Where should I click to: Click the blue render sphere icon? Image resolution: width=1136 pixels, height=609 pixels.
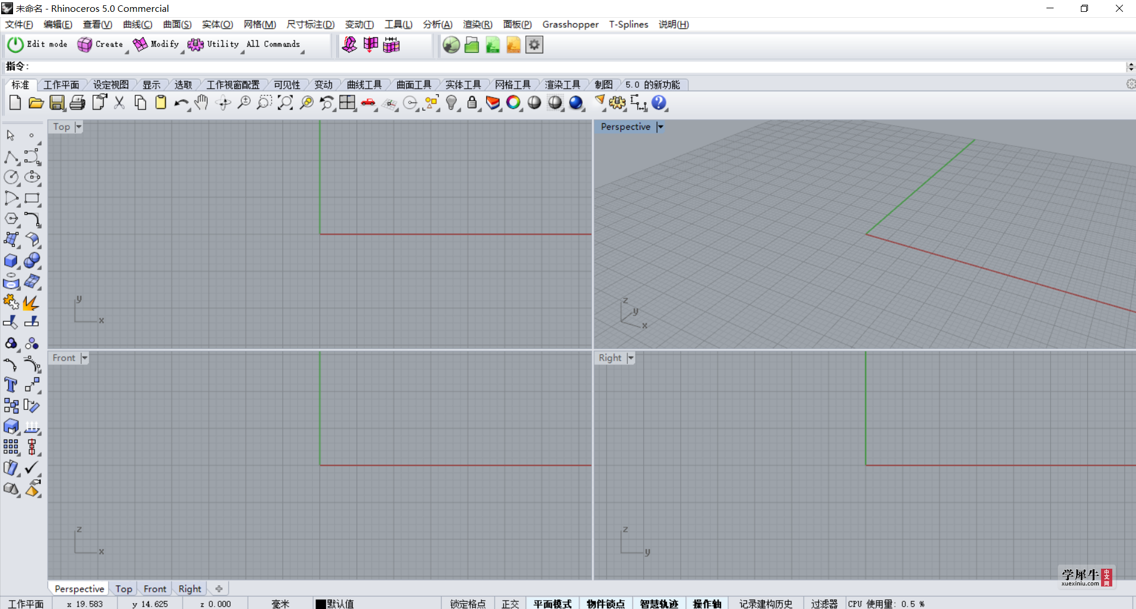[x=576, y=103]
